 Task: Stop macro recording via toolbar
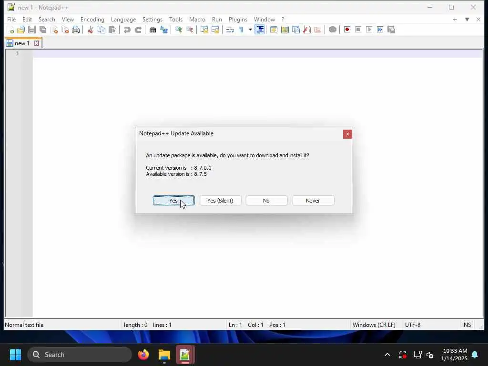point(358,30)
